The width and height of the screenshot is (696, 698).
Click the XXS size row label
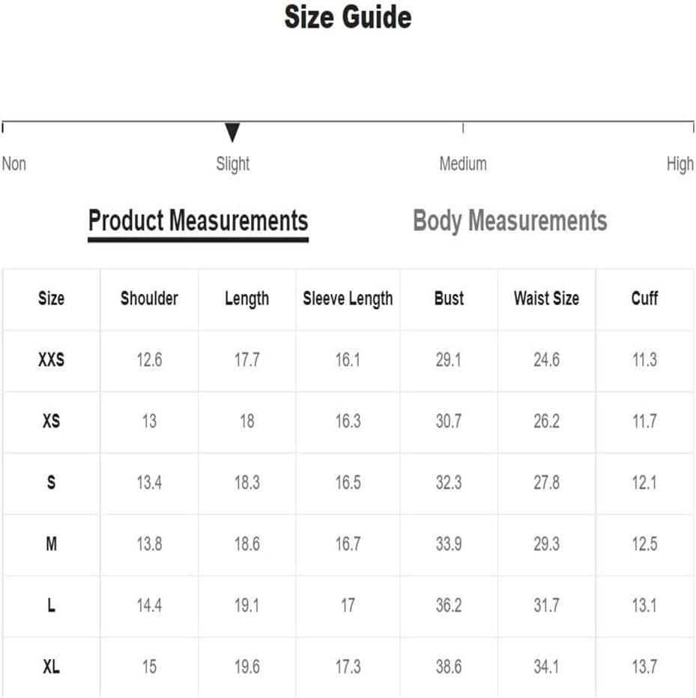[x=51, y=360]
